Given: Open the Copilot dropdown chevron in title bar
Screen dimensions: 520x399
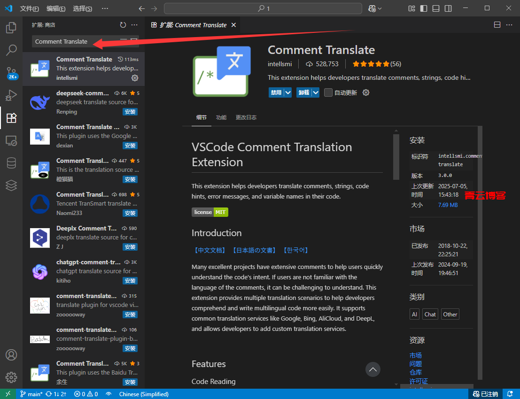Looking at the screenshot, I should tap(380, 8).
